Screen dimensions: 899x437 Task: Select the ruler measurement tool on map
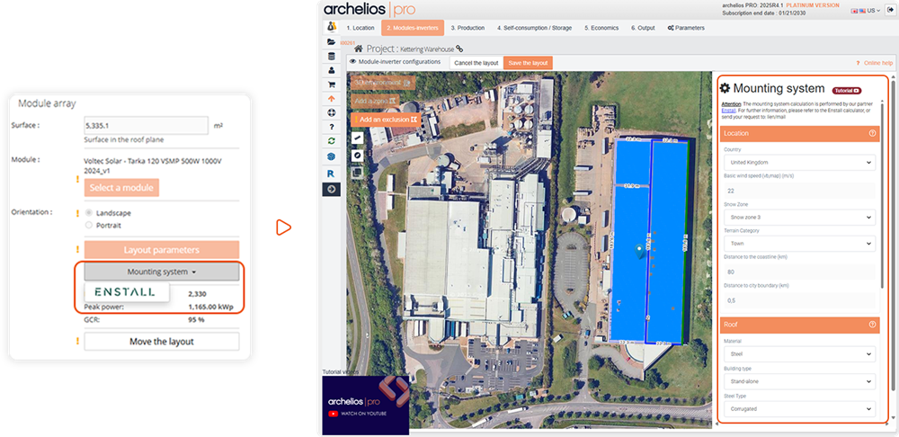[x=357, y=138]
